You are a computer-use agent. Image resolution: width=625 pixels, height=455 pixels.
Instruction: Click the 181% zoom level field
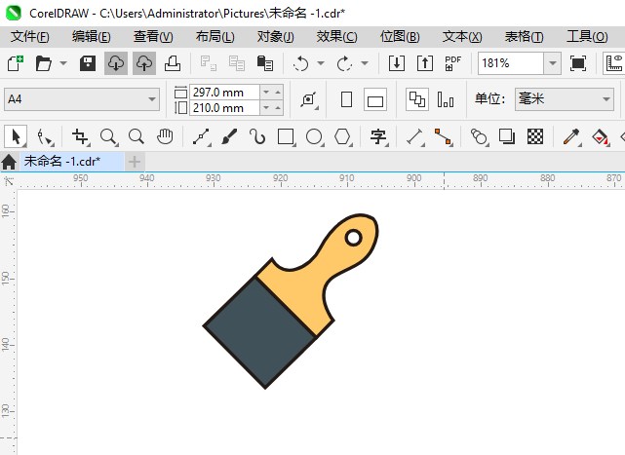[x=511, y=63]
